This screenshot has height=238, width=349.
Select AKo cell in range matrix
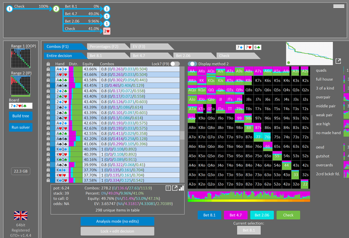192,81
